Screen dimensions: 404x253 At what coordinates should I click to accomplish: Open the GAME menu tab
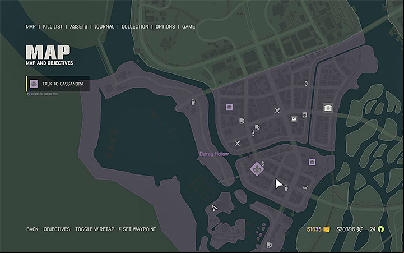[x=188, y=26]
